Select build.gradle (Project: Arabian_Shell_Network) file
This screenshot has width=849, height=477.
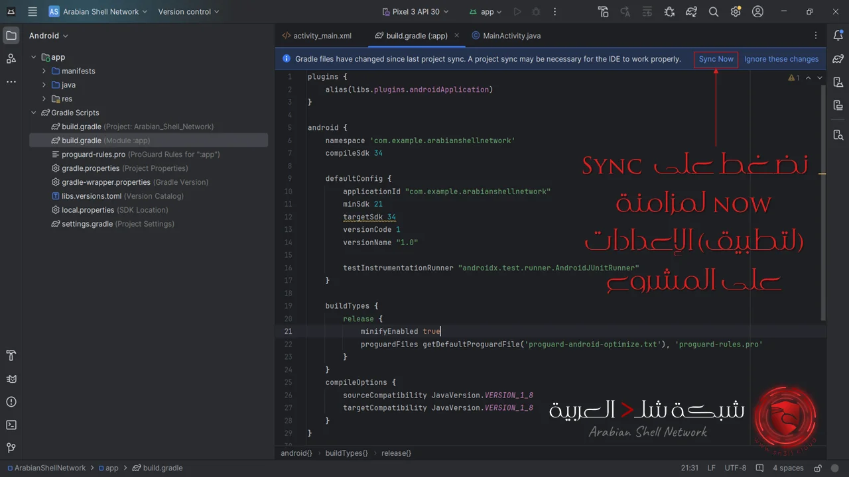[149, 127]
